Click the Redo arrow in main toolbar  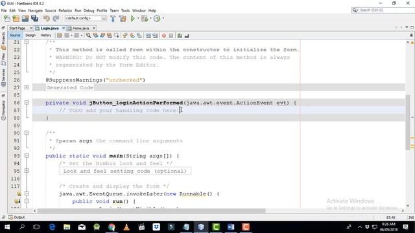56,19
